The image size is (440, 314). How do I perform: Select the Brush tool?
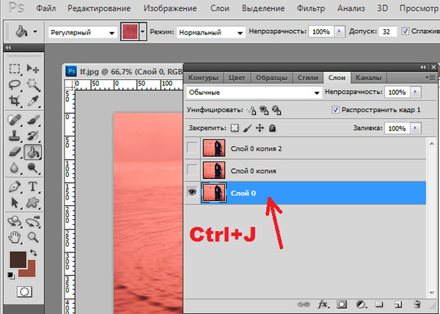33,120
